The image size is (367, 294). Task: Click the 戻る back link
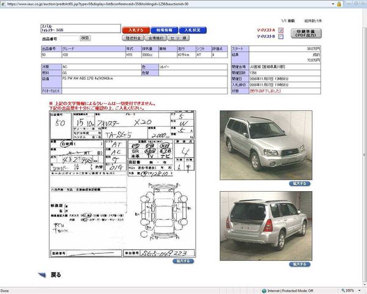pyautogui.click(x=56, y=275)
